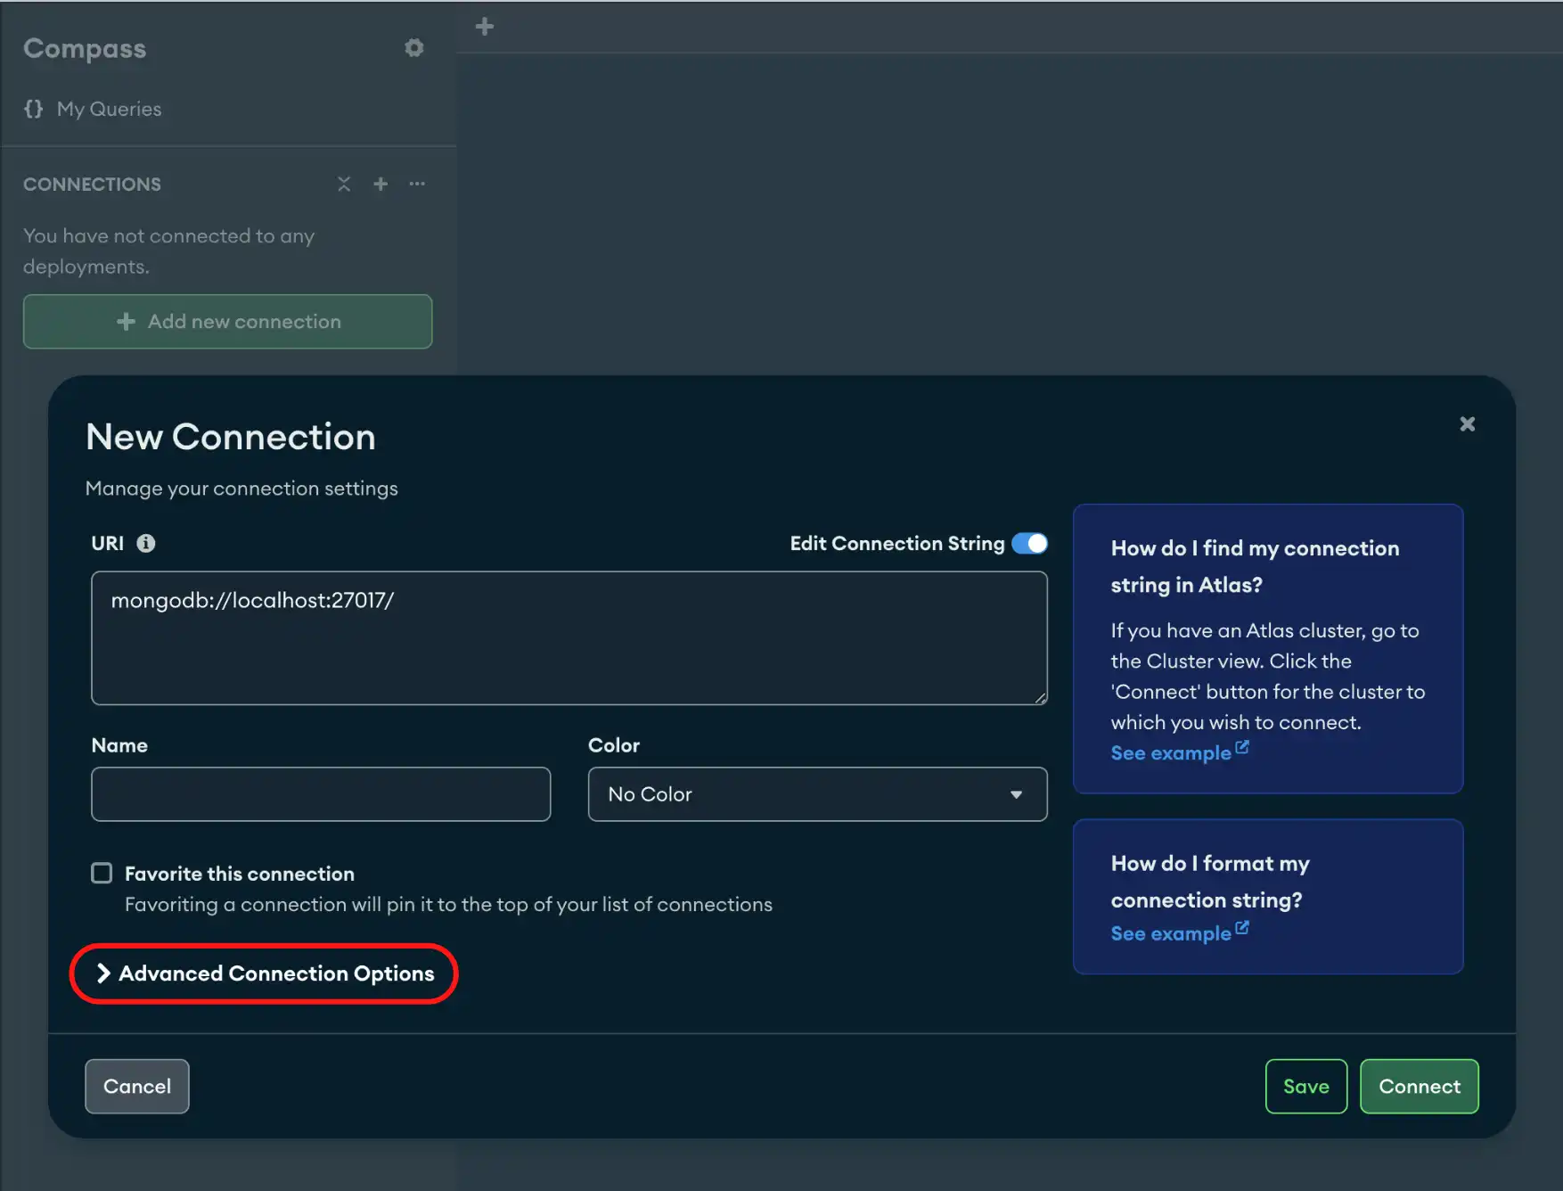Click the URI info icon
Screen dimensions: 1563x1191
[147, 543]
